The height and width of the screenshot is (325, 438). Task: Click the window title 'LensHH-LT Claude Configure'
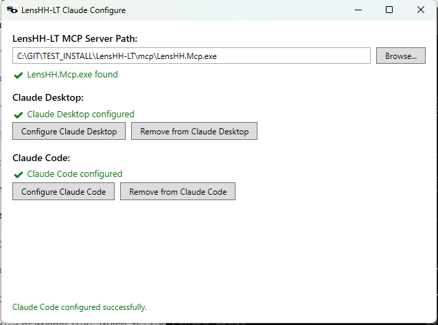pos(73,10)
